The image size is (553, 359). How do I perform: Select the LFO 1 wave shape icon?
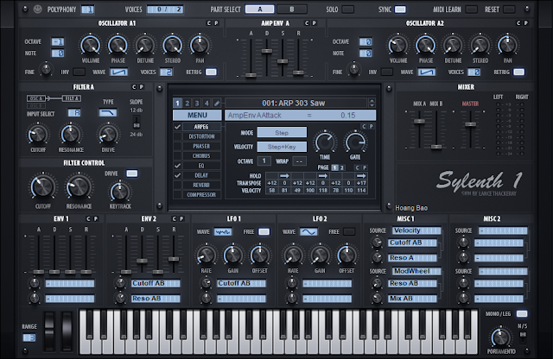(223, 232)
